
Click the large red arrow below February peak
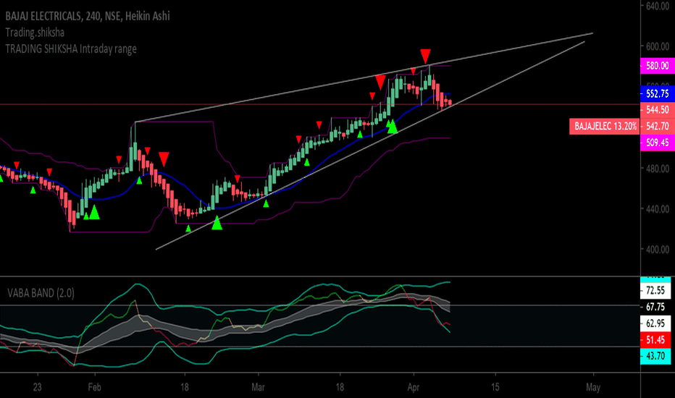[164, 159]
